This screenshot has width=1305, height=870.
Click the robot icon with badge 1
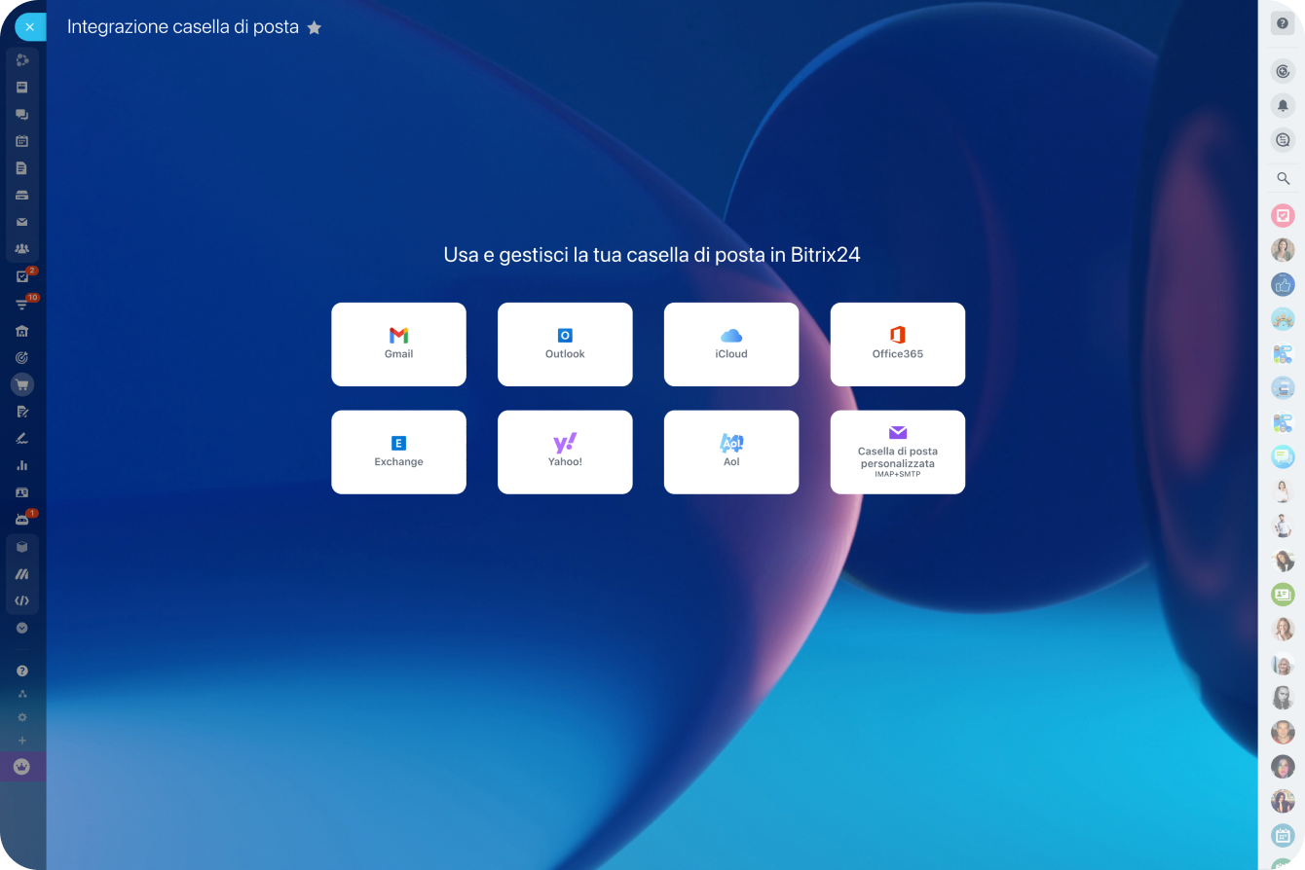coord(21,520)
